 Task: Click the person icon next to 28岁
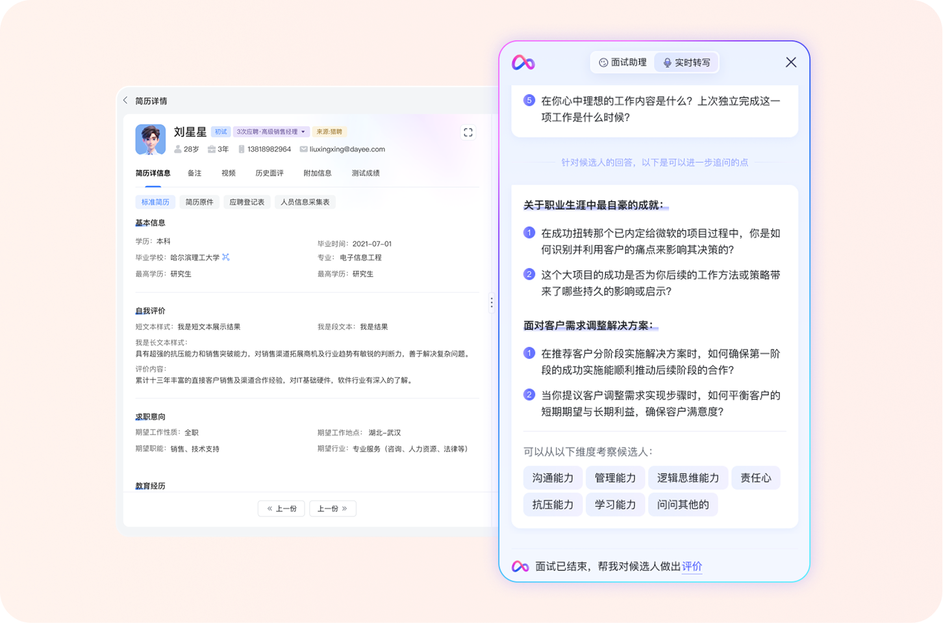click(x=178, y=149)
